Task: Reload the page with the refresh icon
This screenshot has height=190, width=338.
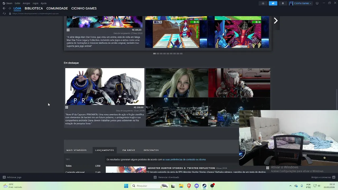Action: (x=4, y=13)
